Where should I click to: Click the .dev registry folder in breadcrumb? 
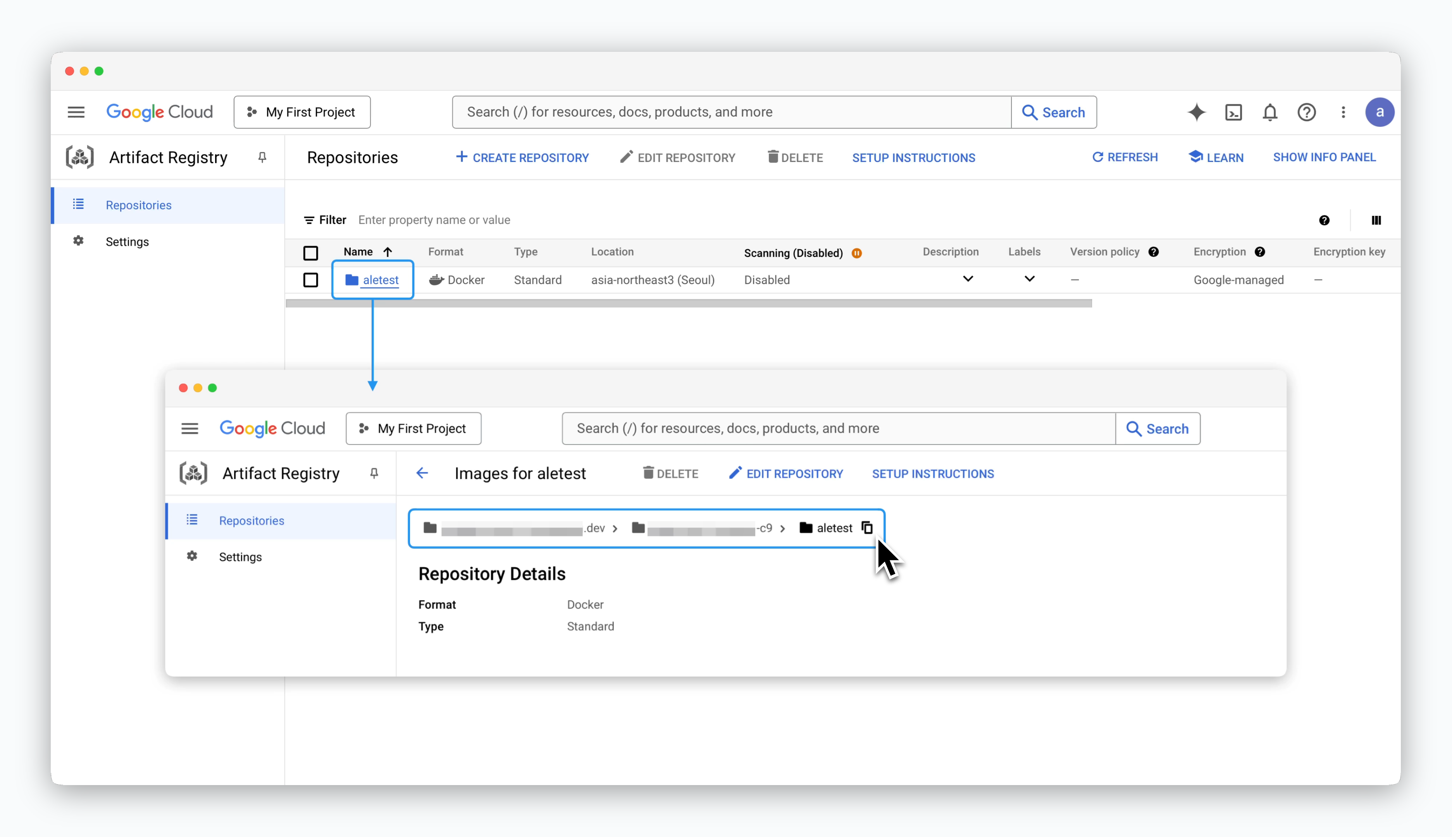tap(515, 528)
